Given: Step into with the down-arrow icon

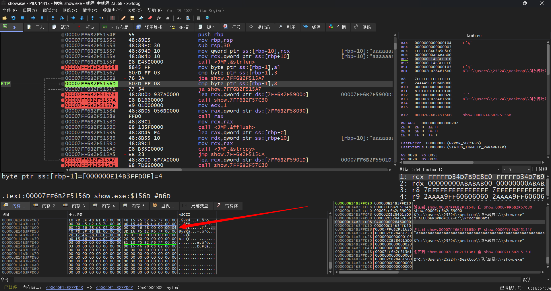Looking at the screenshot, I should pos(53,18).
